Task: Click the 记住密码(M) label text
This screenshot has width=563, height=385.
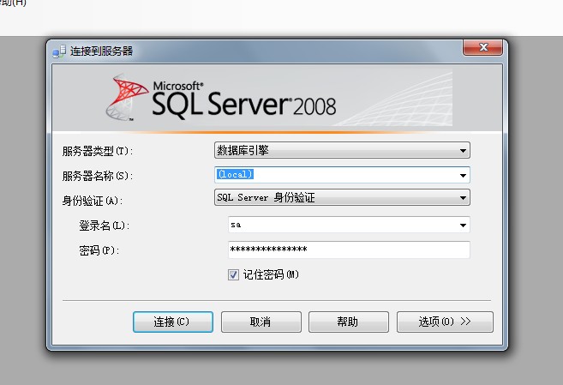Action: [271, 274]
